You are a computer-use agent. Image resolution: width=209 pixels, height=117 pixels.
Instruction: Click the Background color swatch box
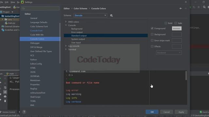coord(177,34)
